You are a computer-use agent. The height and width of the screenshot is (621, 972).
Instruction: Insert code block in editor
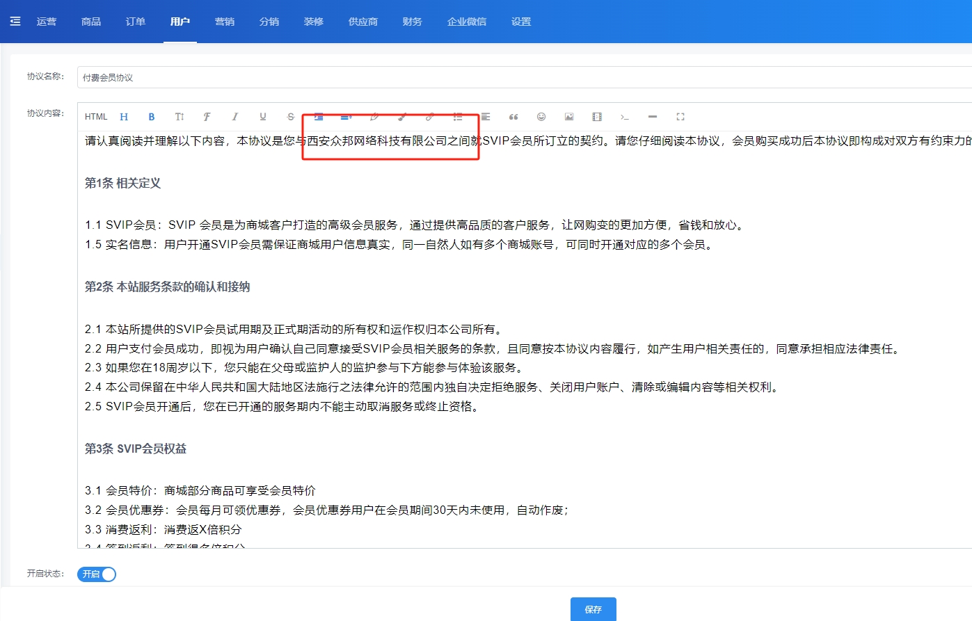point(625,117)
